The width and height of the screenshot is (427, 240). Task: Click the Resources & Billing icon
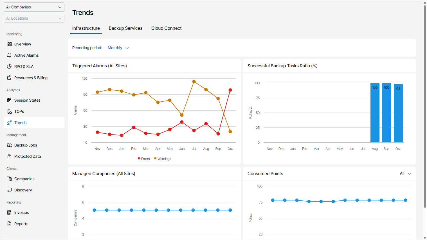9,78
